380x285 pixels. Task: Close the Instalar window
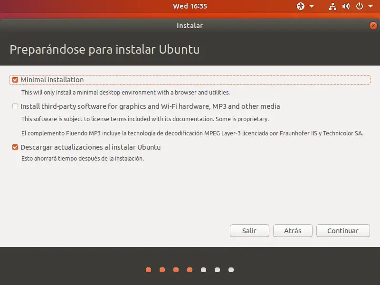373,26
